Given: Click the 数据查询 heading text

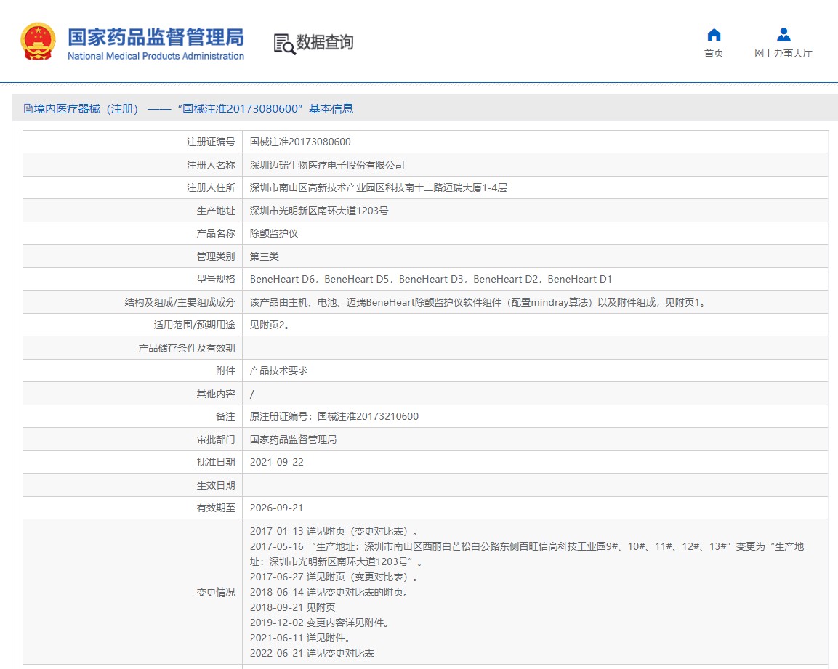Looking at the screenshot, I should (324, 43).
